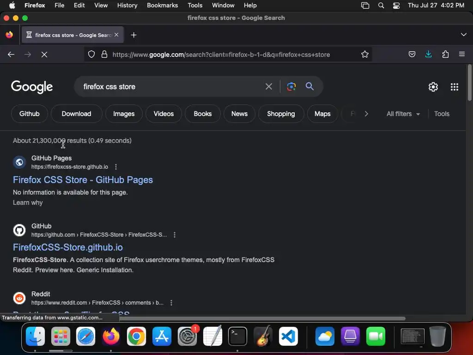Click the menu bar date and time

[436, 6]
